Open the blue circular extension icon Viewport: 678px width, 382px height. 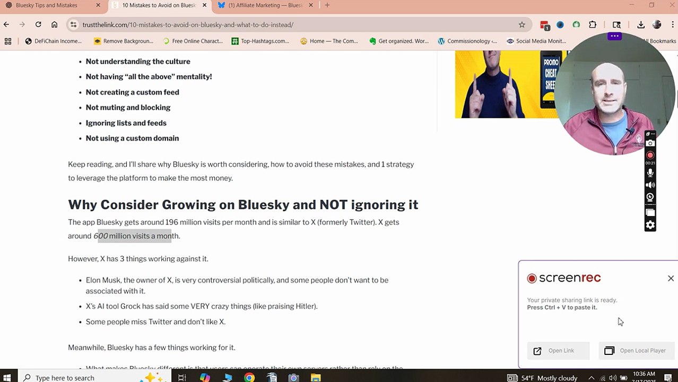(x=560, y=24)
